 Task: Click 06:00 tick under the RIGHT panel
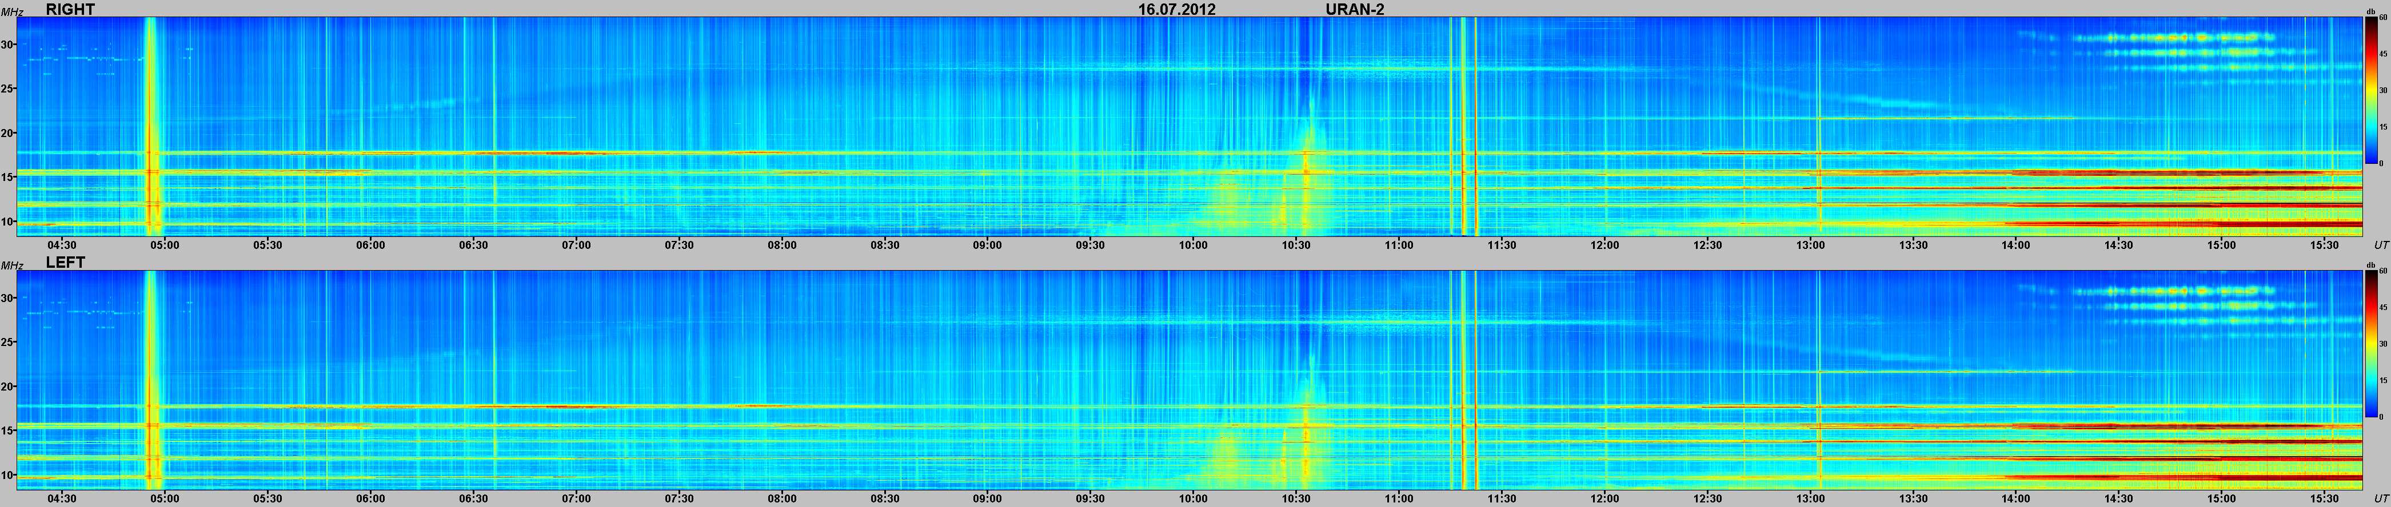click(370, 245)
